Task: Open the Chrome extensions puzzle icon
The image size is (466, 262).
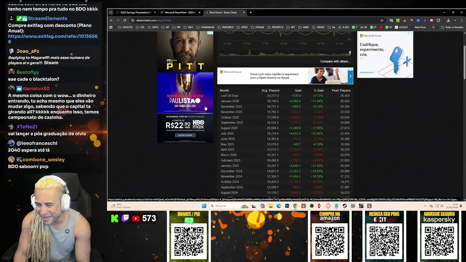Action: coord(438,20)
